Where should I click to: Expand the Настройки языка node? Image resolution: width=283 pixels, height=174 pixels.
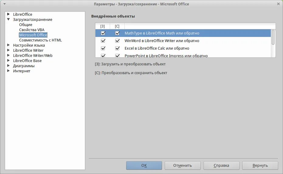8,45
